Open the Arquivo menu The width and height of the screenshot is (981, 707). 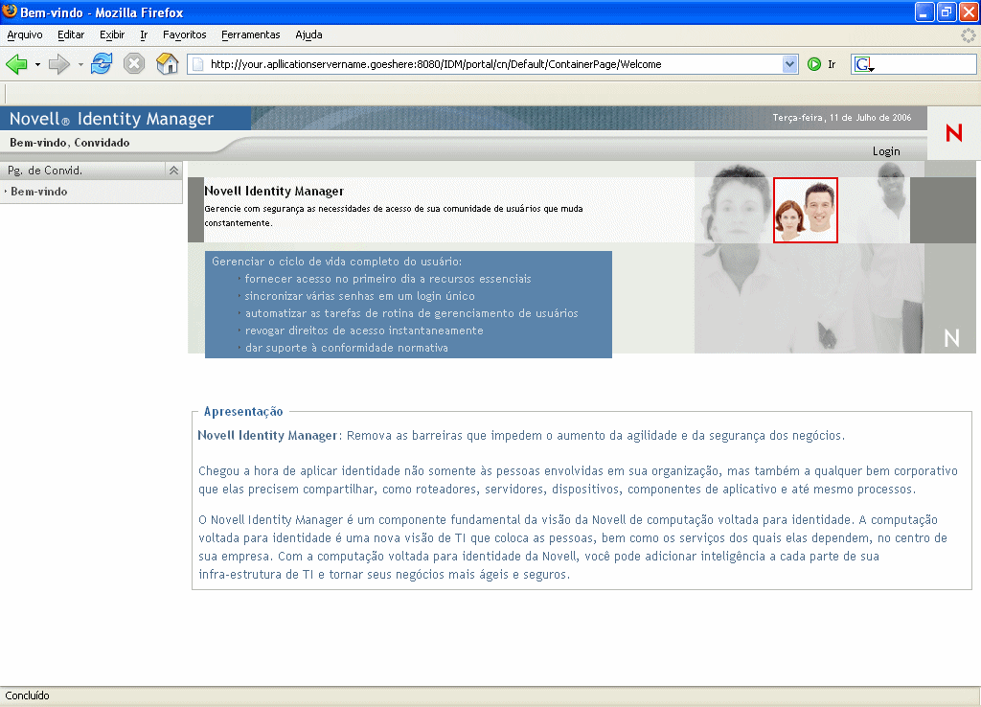[x=25, y=35]
